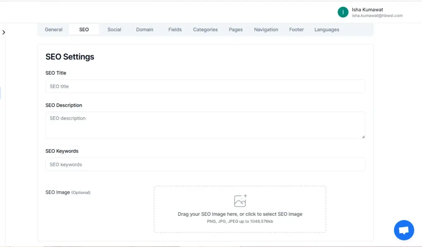Focus the SEO Title input field

205,86
